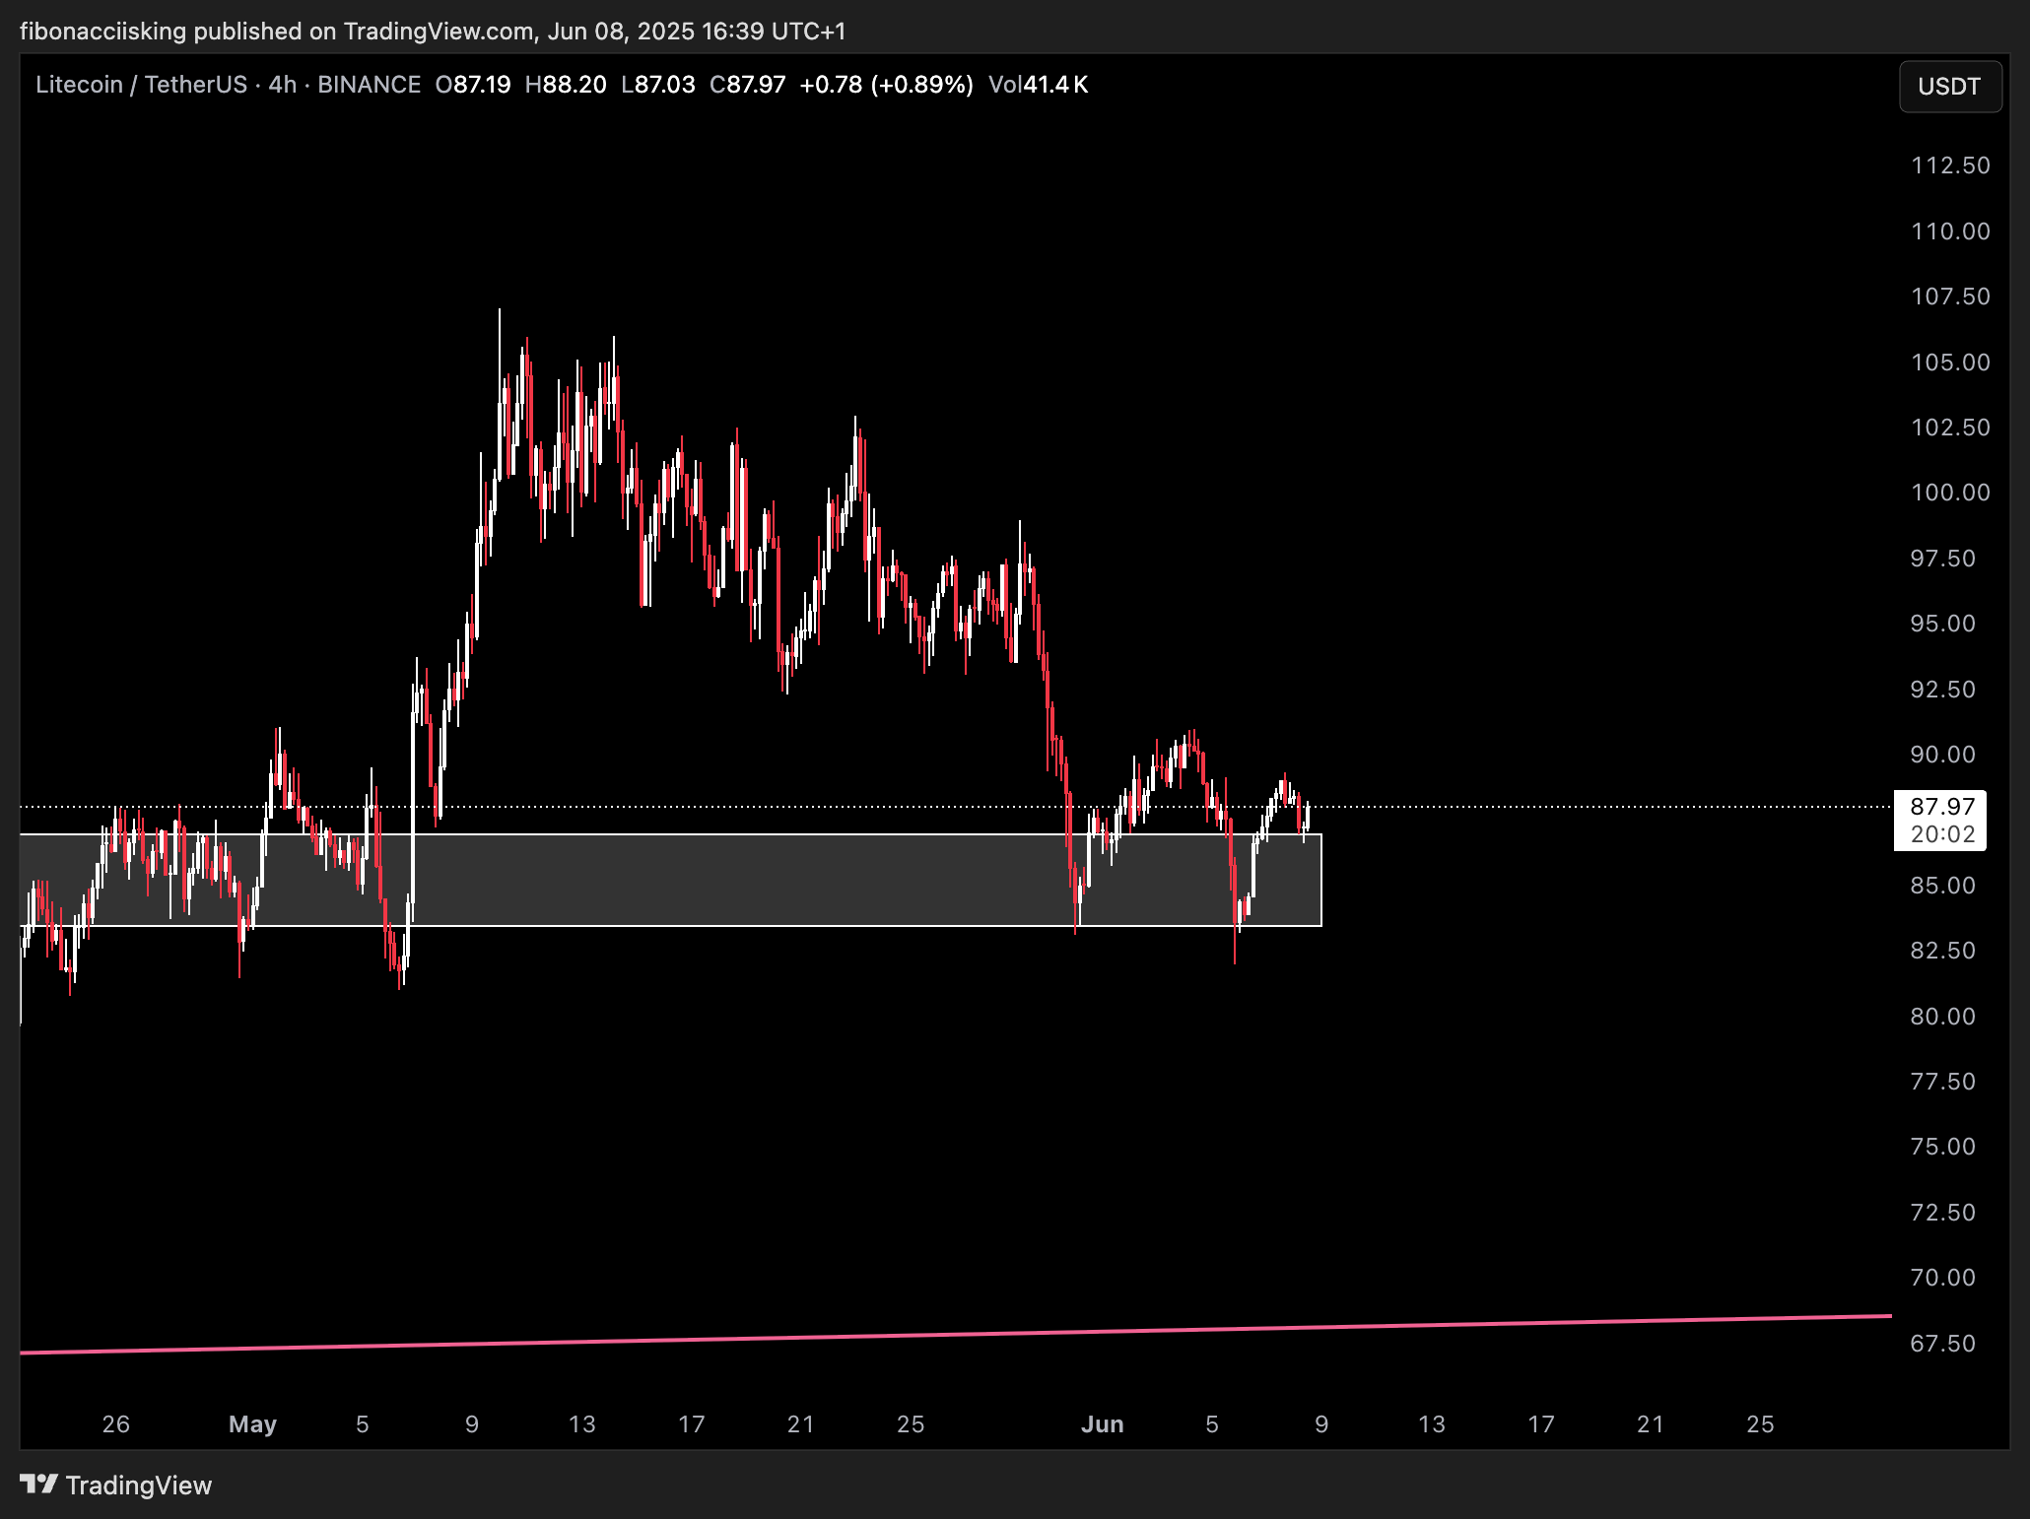Click the Jun label on time axis

coord(1102,1424)
